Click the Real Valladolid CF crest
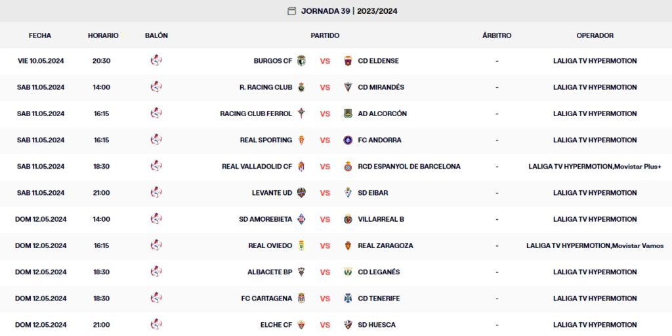This screenshot has width=672, height=336. click(301, 167)
